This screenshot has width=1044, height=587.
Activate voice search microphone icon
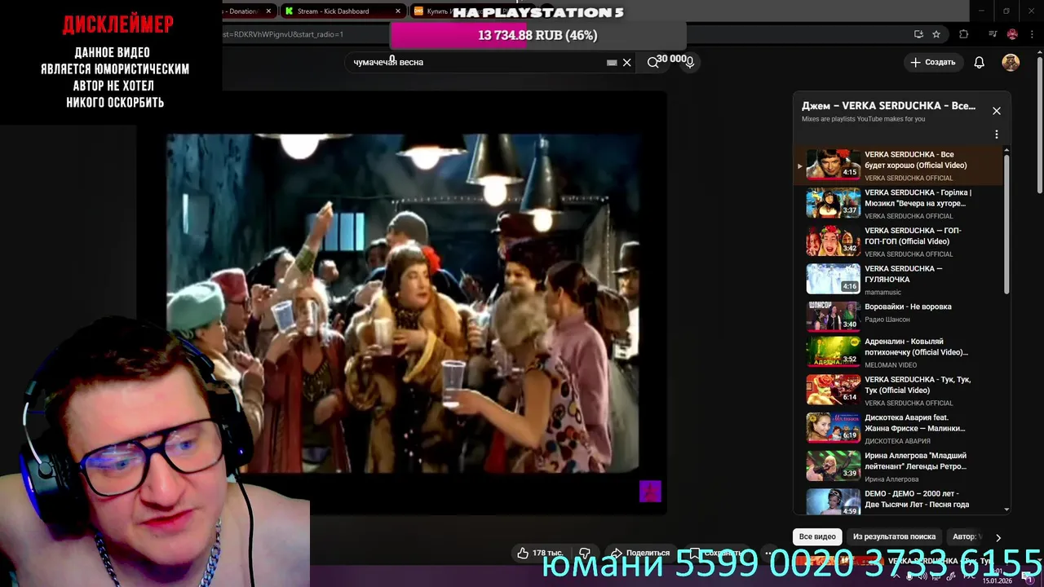(x=690, y=62)
